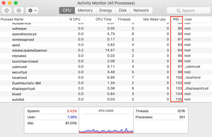
Task: Open the Energy tab
Action: [106, 10]
